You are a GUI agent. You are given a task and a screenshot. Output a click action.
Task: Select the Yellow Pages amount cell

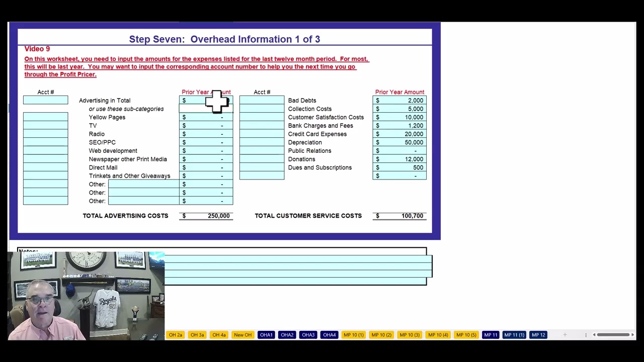click(x=206, y=117)
